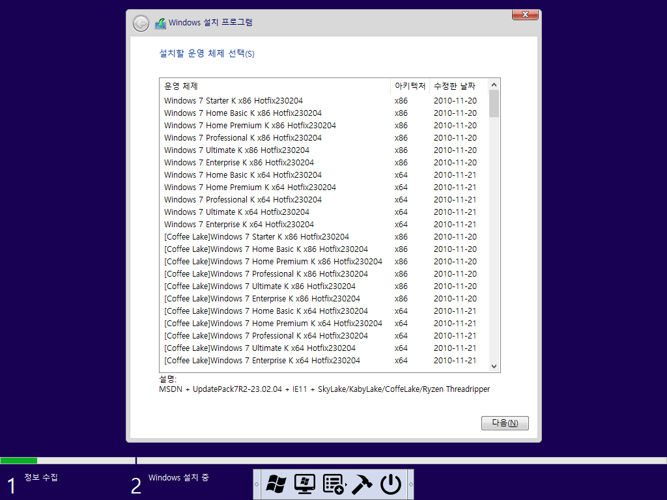Click the 다음(N) button
The height and width of the screenshot is (500, 667).
coord(505,423)
